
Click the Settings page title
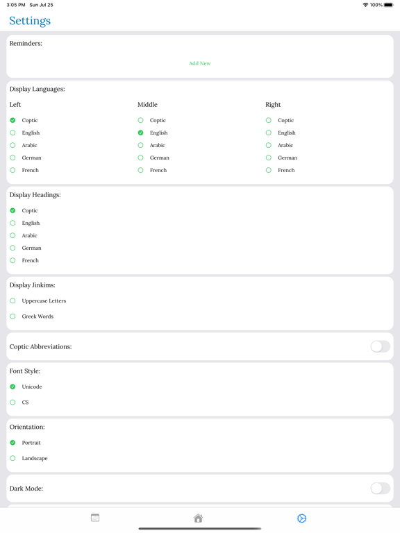tap(30, 21)
